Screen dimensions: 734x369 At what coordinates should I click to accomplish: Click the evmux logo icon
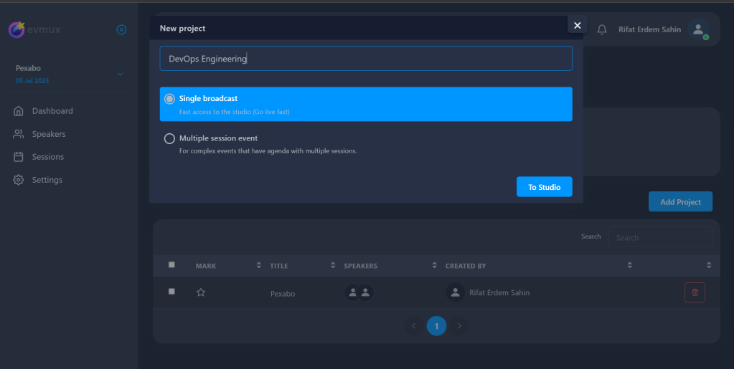17,29
